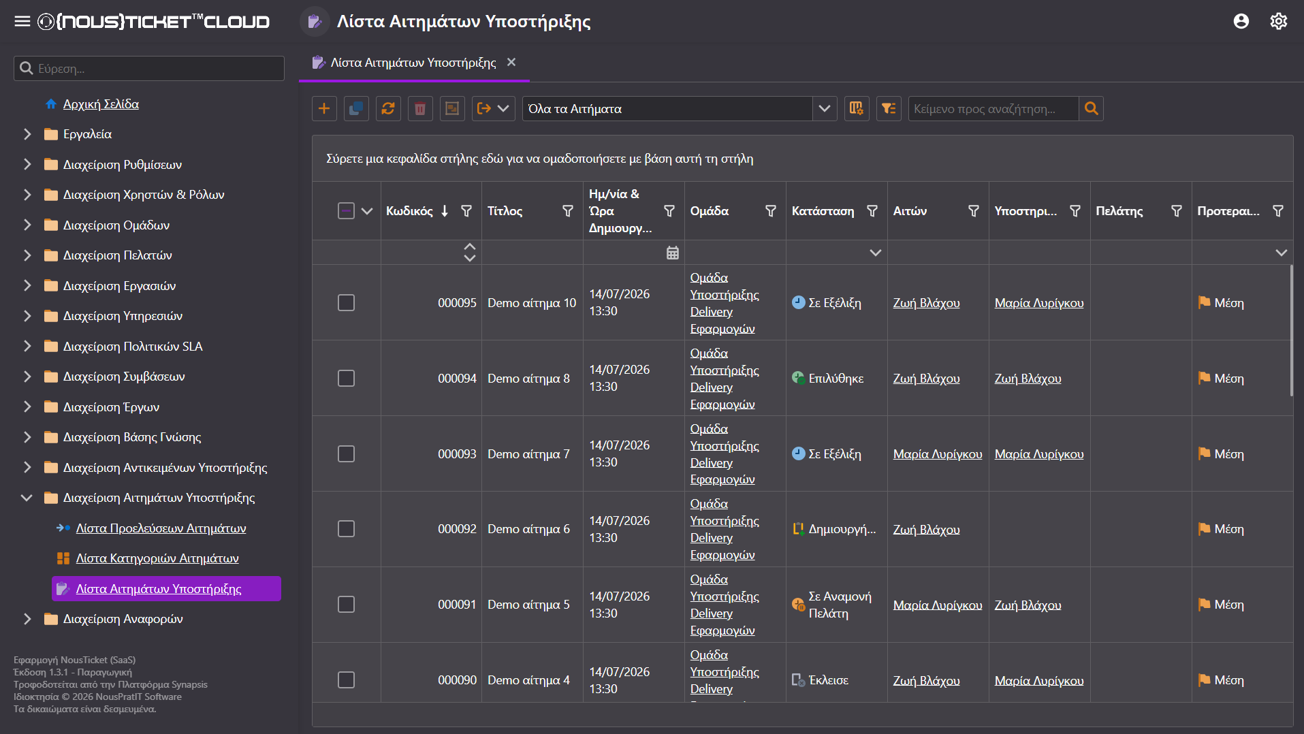Image resolution: width=1304 pixels, height=734 pixels.
Task: Expand the Εργαλεία folder
Action: (x=27, y=134)
